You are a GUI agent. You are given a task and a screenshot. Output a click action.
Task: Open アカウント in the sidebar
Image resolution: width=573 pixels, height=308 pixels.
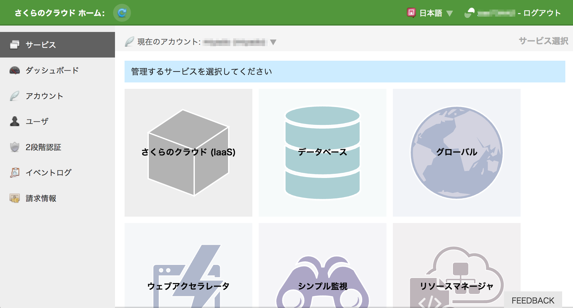pos(57,96)
